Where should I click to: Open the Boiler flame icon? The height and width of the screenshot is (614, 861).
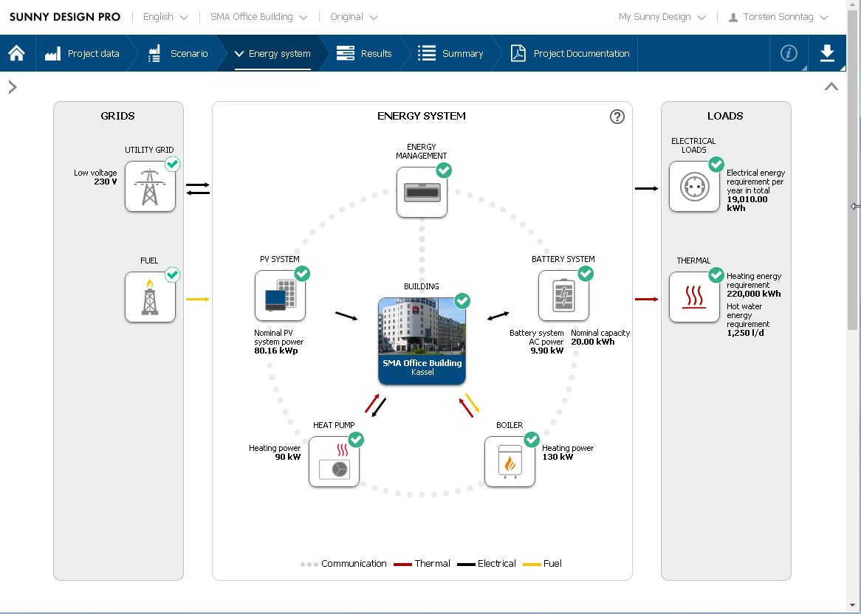click(510, 462)
